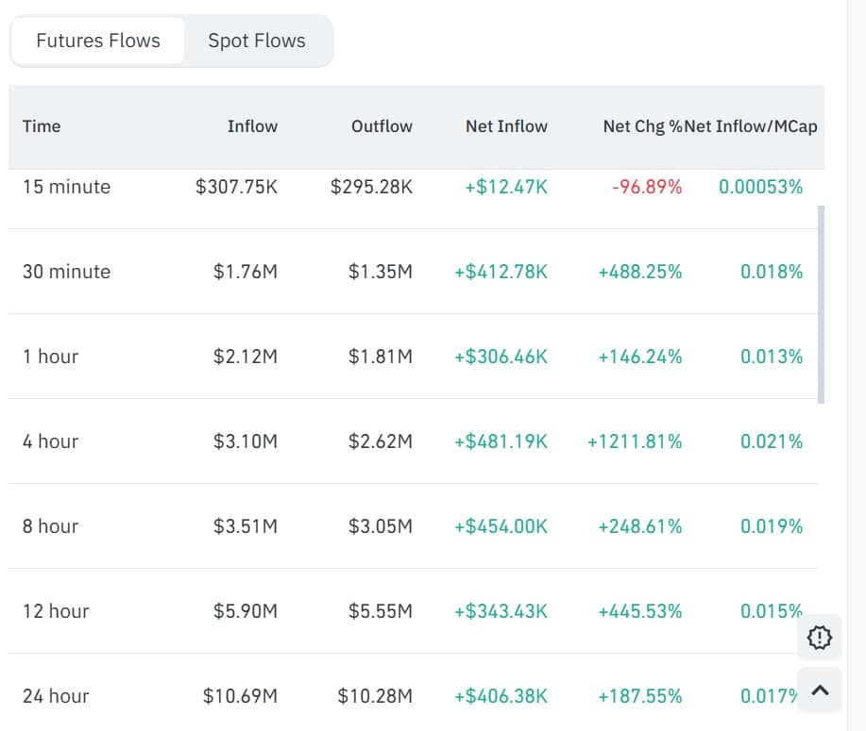This screenshot has width=866, height=731.
Task: Click the report issue badge icon
Action: point(818,638)
